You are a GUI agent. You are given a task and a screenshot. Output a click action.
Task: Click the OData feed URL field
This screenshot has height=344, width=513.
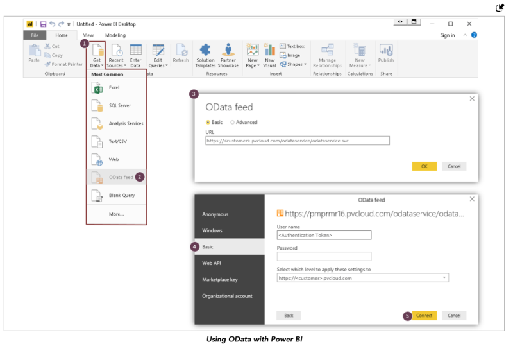[x=298, y=141]
